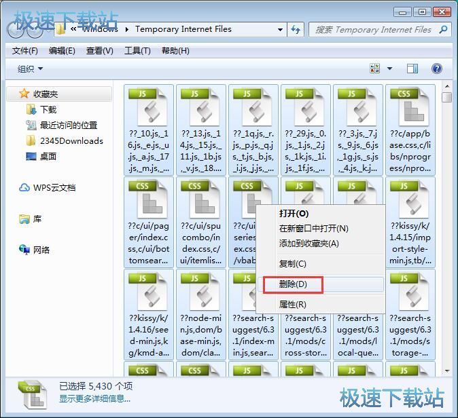
Task: Select WPS云文档 in the sidebar
Action: point(54,187)
